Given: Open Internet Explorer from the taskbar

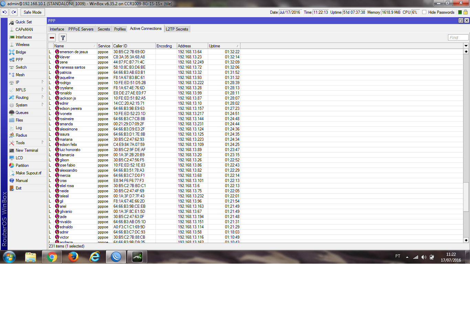Looking at the screenshot, I should (x=95, y=257).
